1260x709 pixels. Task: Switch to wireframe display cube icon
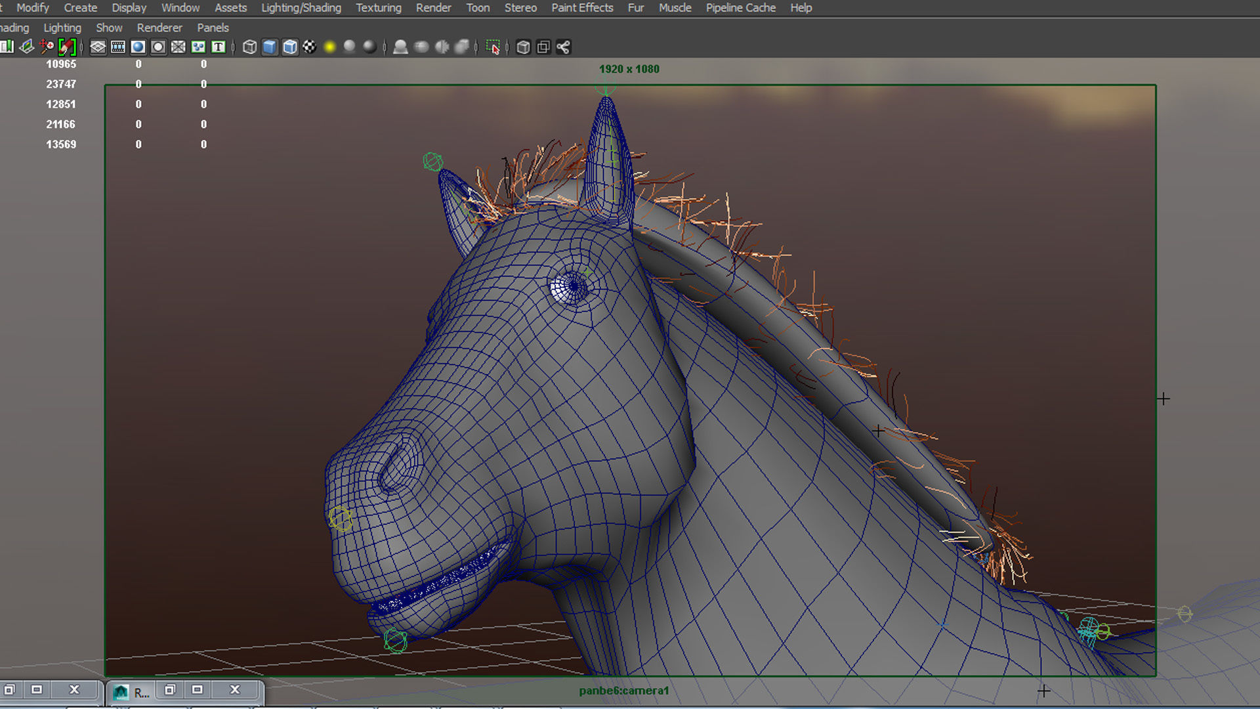coord(249,47)
